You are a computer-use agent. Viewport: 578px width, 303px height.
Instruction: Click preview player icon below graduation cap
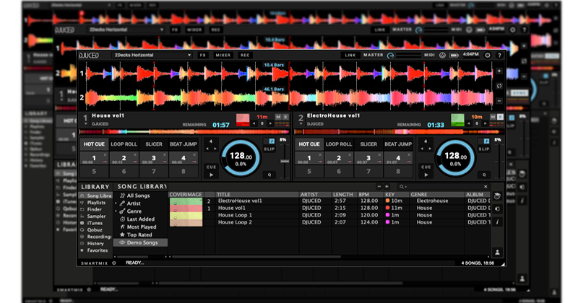497,208
